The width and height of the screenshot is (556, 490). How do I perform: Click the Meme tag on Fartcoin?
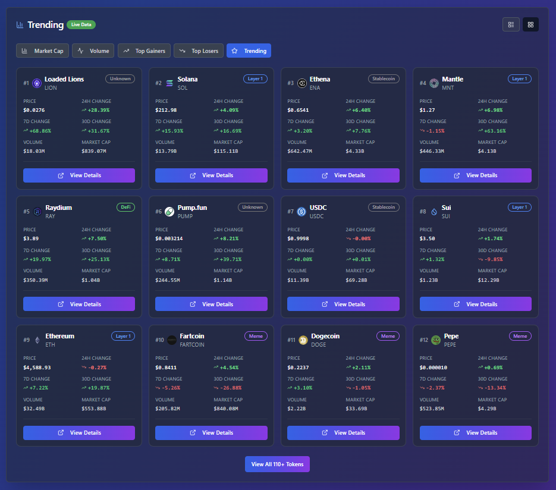point(256,336)
